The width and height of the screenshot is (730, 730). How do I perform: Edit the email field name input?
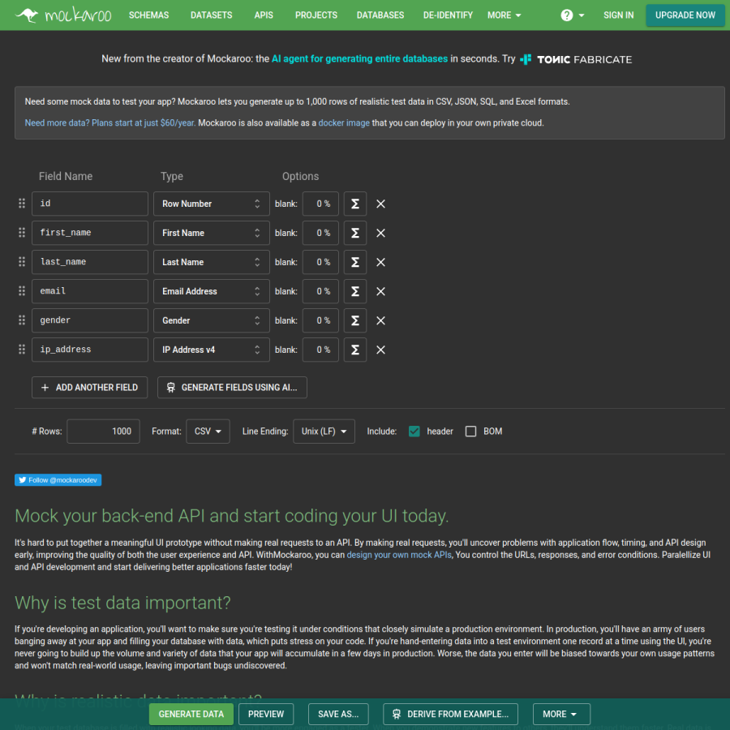90,291
